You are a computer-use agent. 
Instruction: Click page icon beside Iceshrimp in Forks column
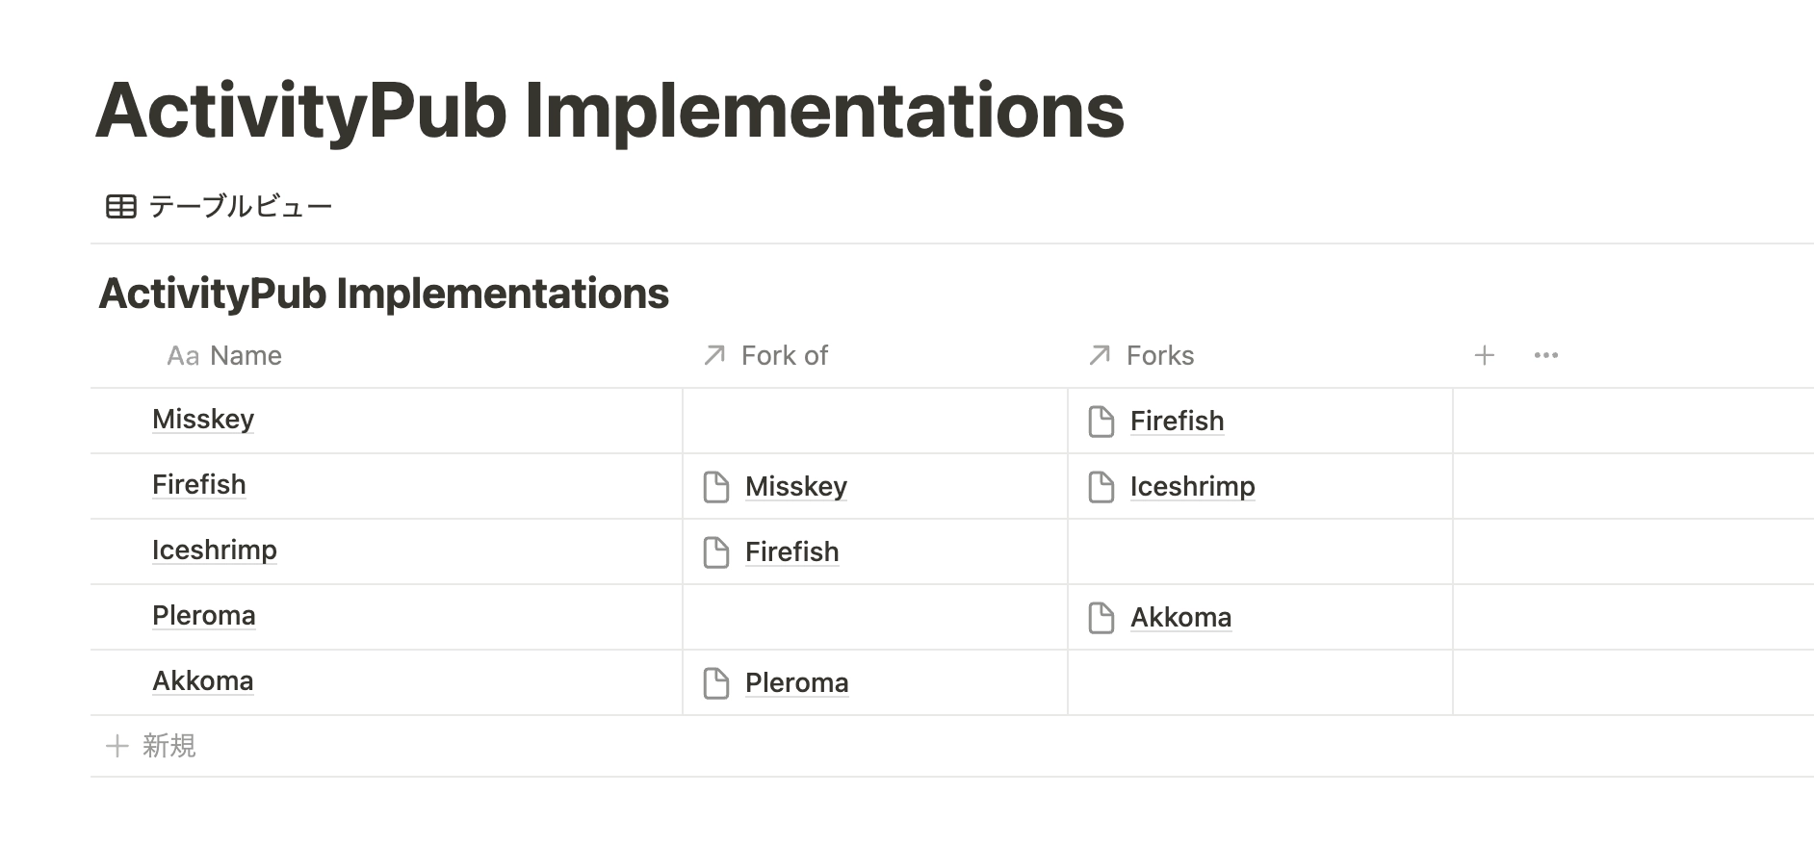[x=1101, y=487]
